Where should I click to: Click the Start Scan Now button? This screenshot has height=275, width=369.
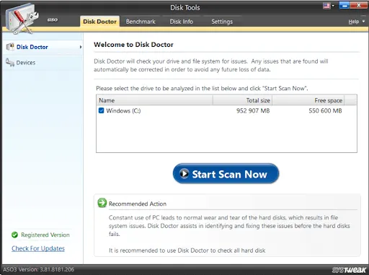[226, 173]
